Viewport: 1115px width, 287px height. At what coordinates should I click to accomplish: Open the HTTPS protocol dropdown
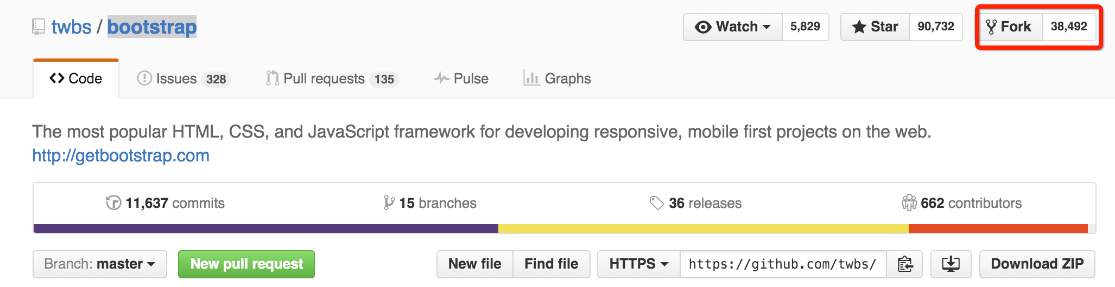[x=638, y=264]
